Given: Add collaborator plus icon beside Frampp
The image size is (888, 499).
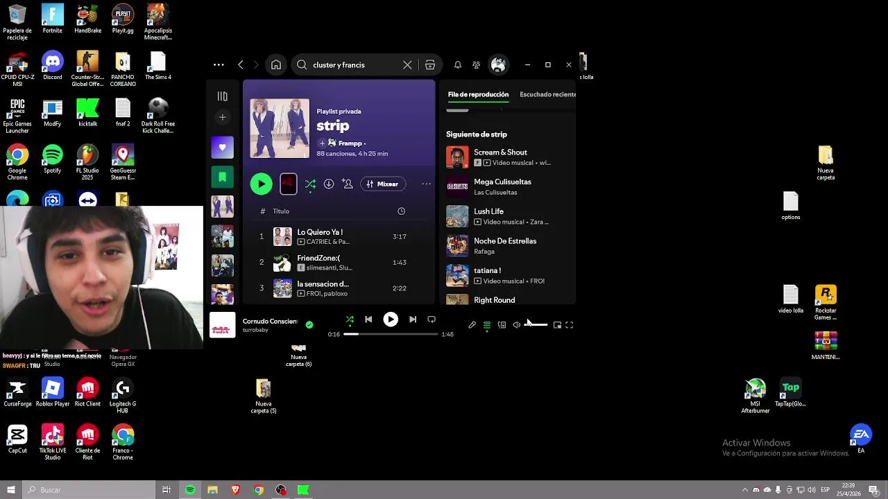Looking at the screenshot, I should click(322, 143).
